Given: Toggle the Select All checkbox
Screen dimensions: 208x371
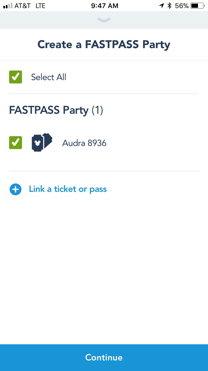Looking at the screenshot, I should [16, 77].
